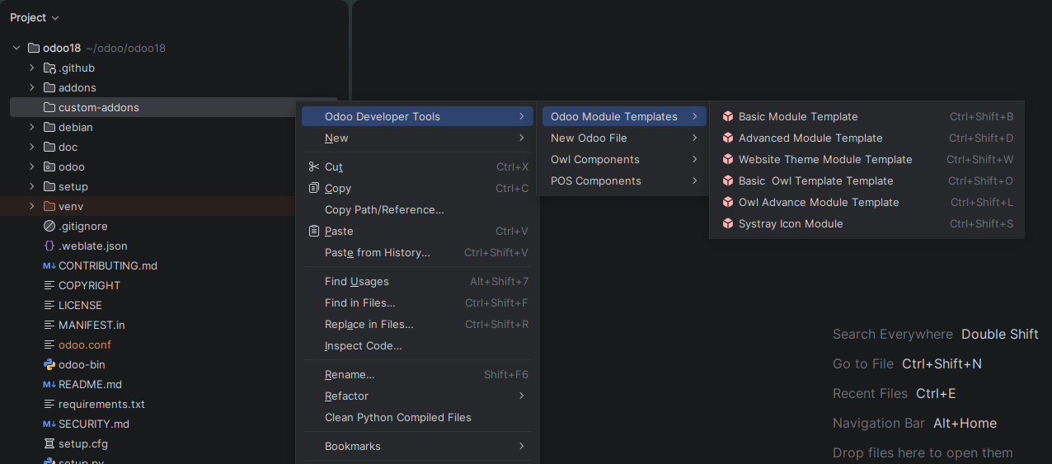1052x464 pixels.
Task: Click the ignore icon of .gitignore
Action: [x=49, y=226]
